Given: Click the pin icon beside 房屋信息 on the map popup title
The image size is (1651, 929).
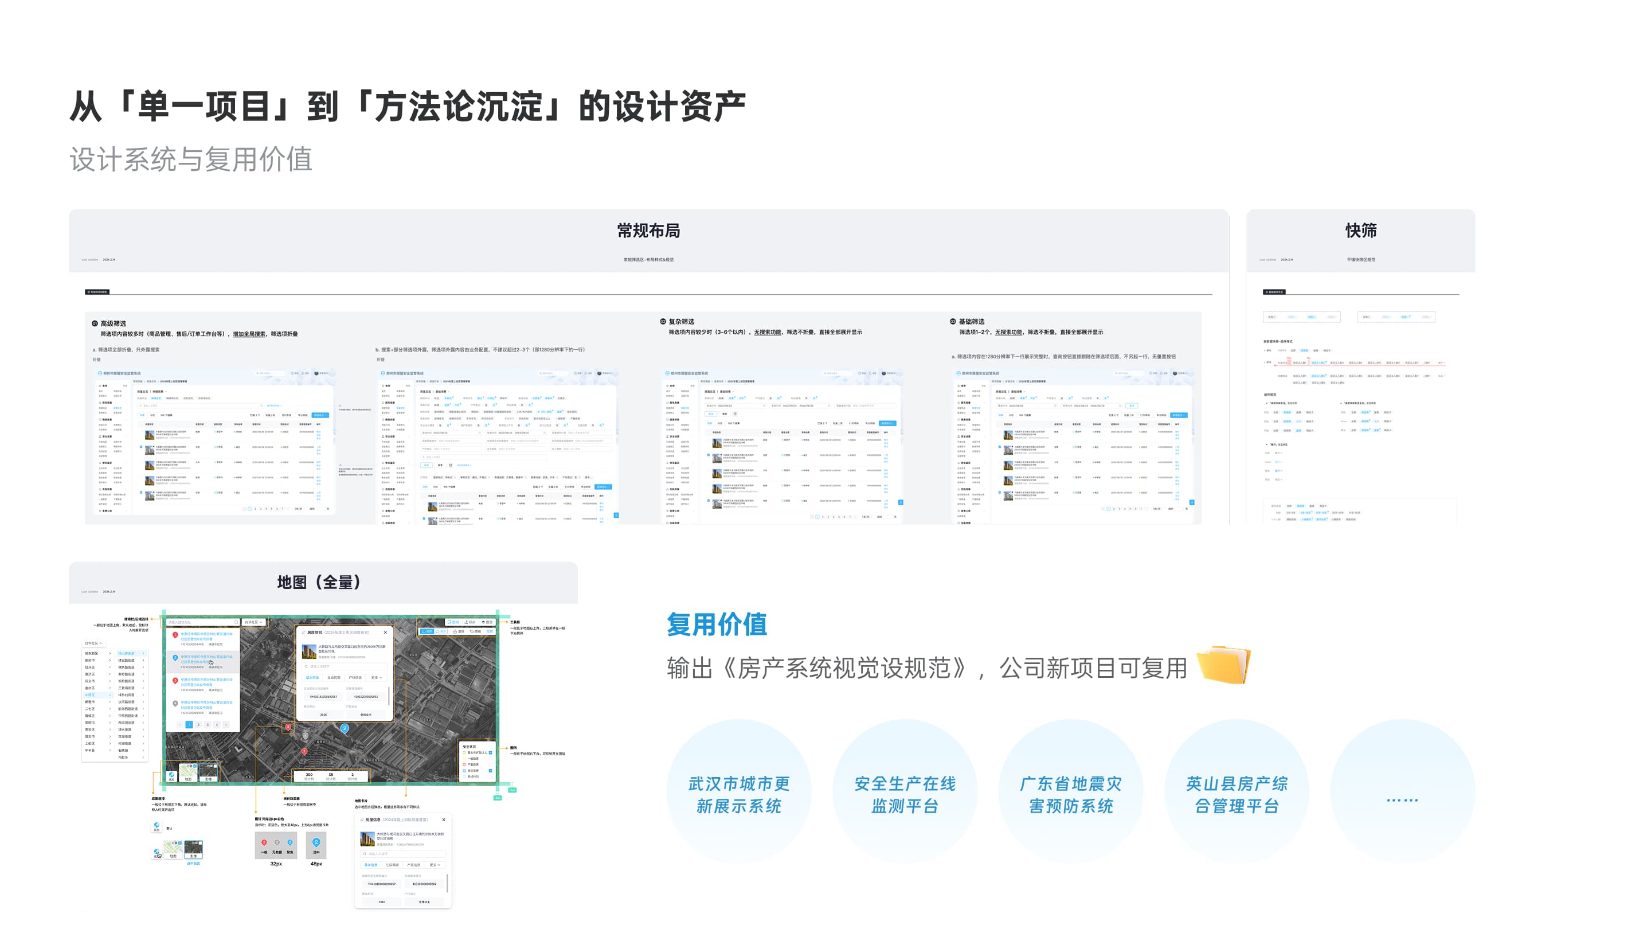Looking at the screenshot, I should point(304,632).
